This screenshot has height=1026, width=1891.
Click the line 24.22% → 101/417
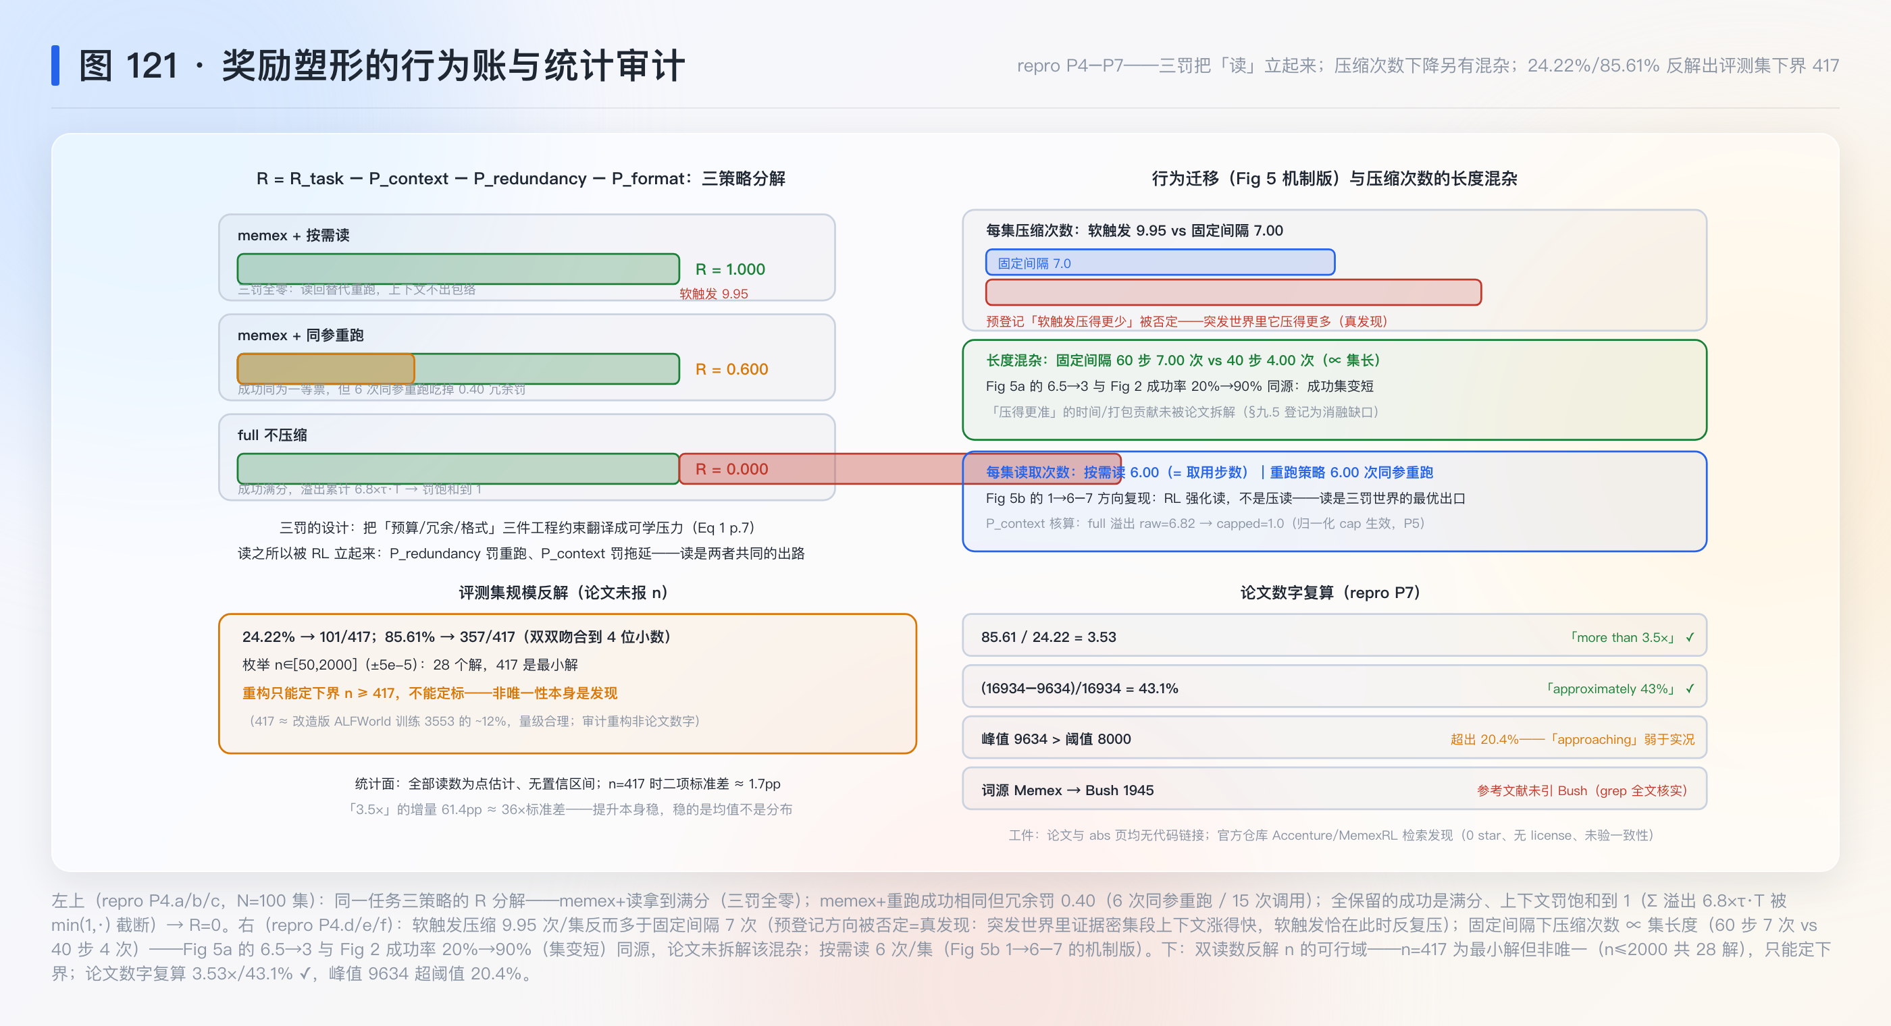(x=456, y=637)
